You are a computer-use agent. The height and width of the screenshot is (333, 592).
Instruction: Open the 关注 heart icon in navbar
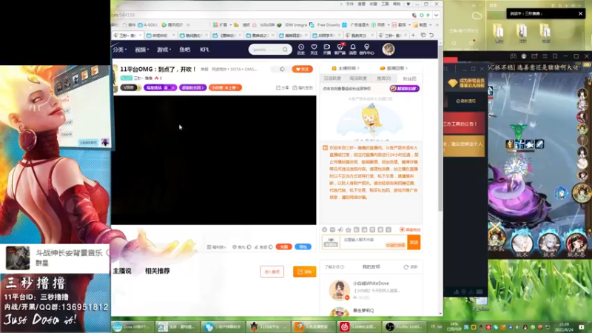click(314, 47)
